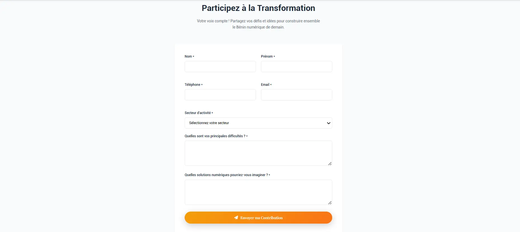
Task: Open the 'Sélectionnez votre secteur' dropdown
Action: pos(258,123)
